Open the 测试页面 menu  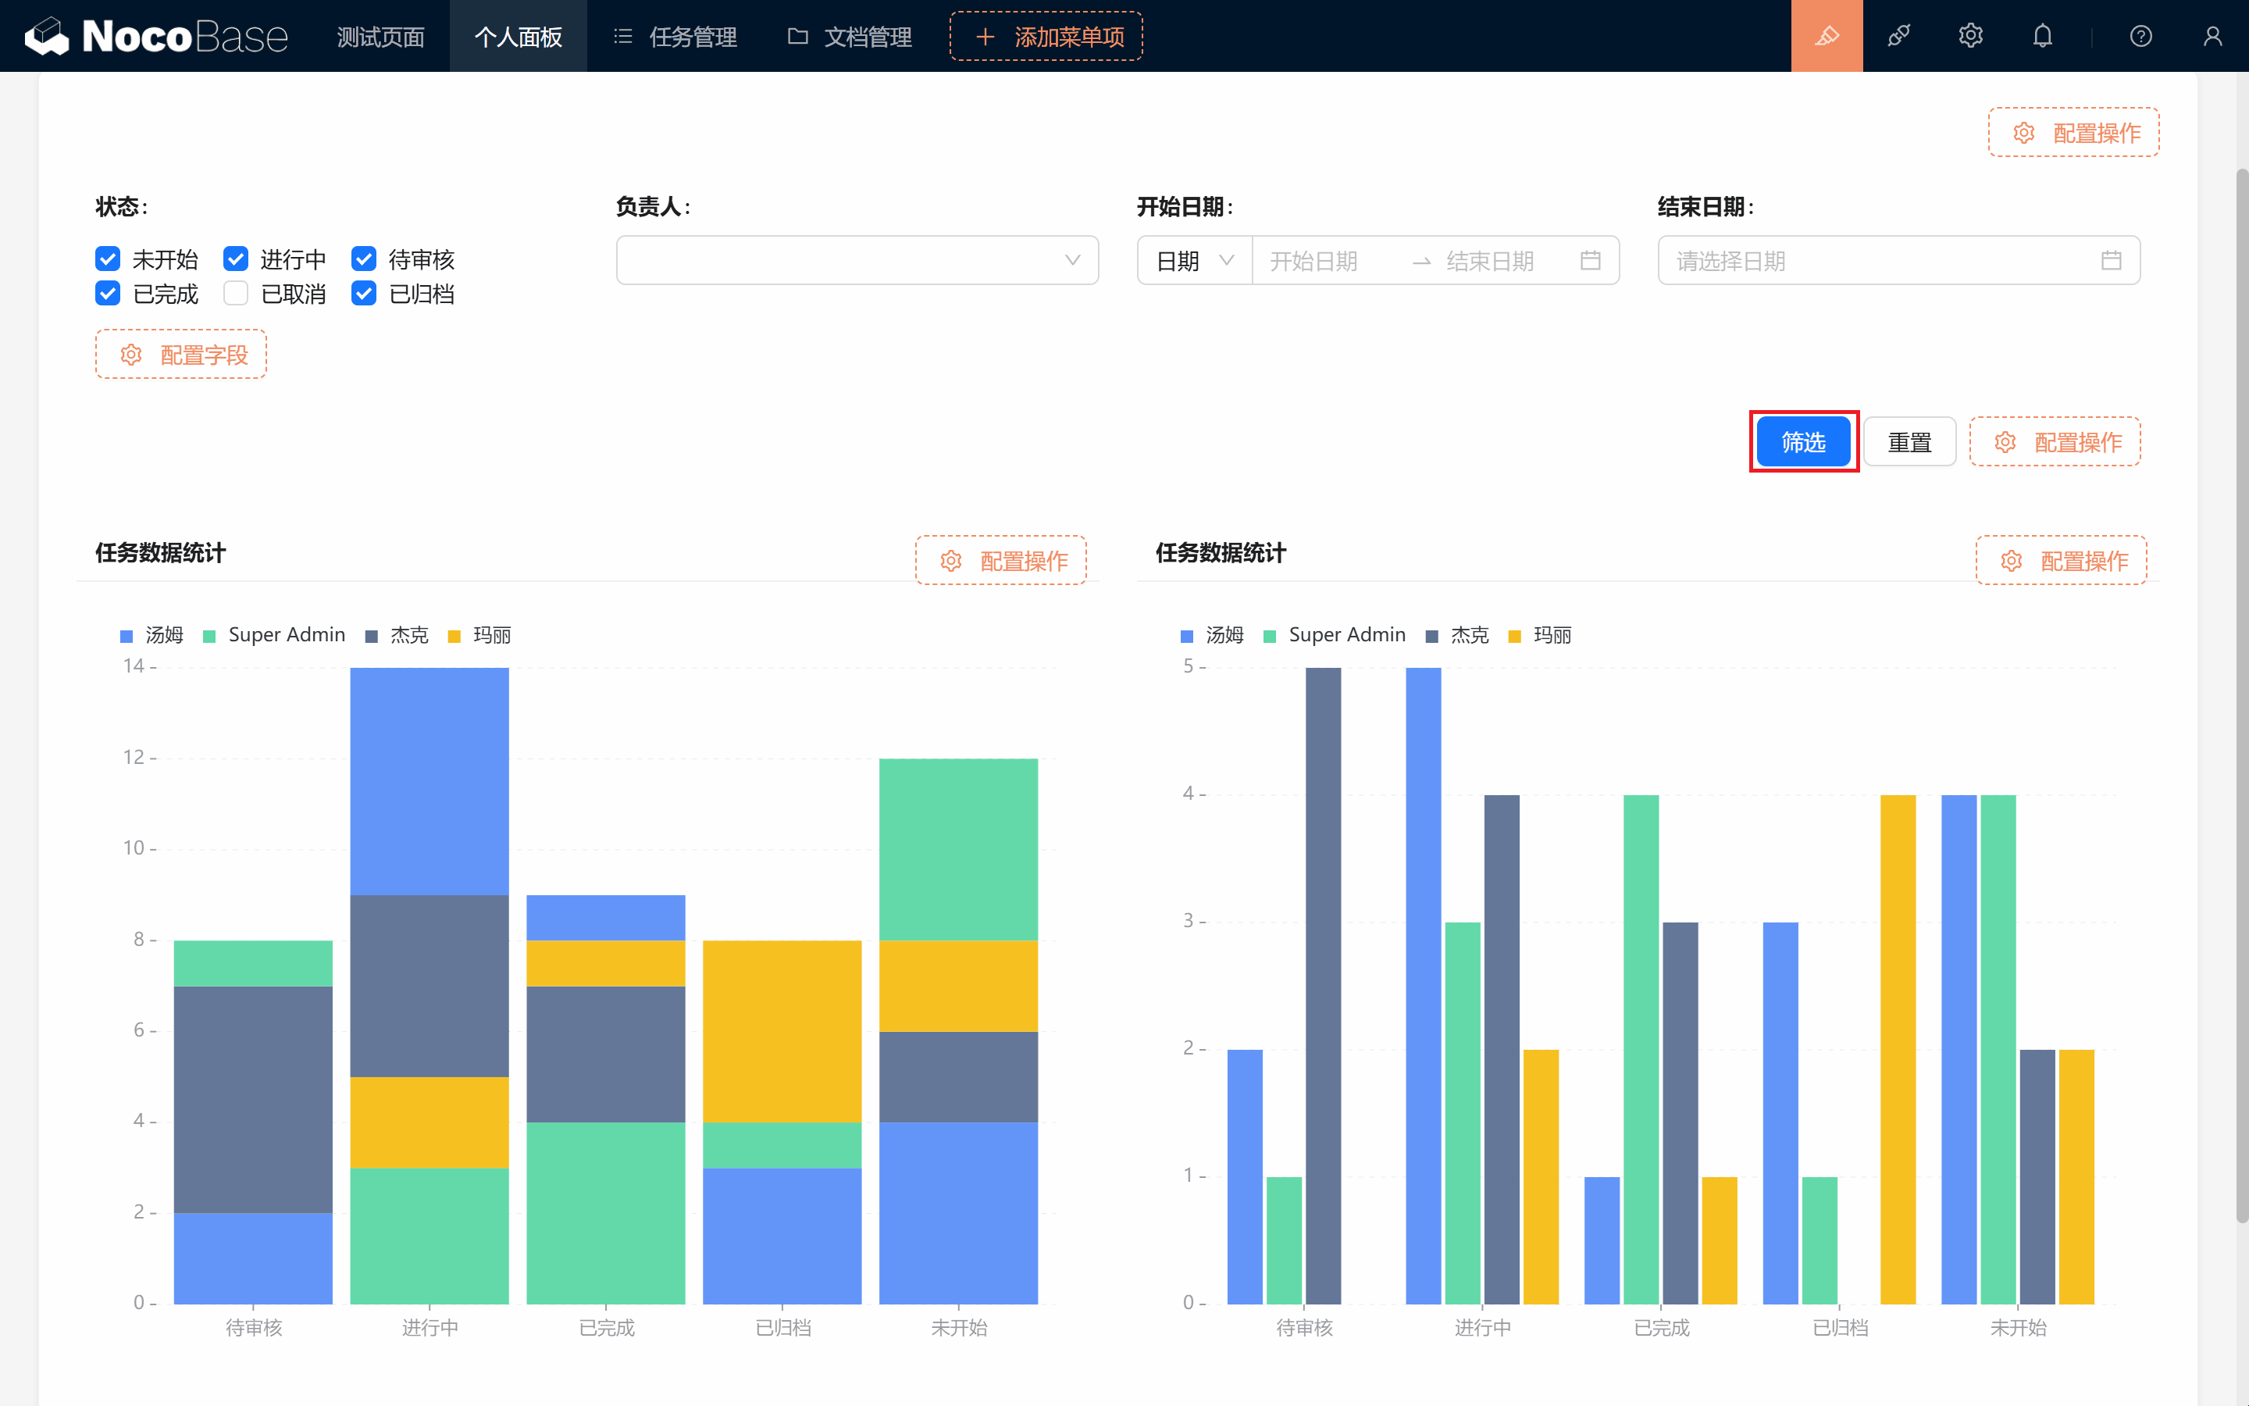click(380, 36)
